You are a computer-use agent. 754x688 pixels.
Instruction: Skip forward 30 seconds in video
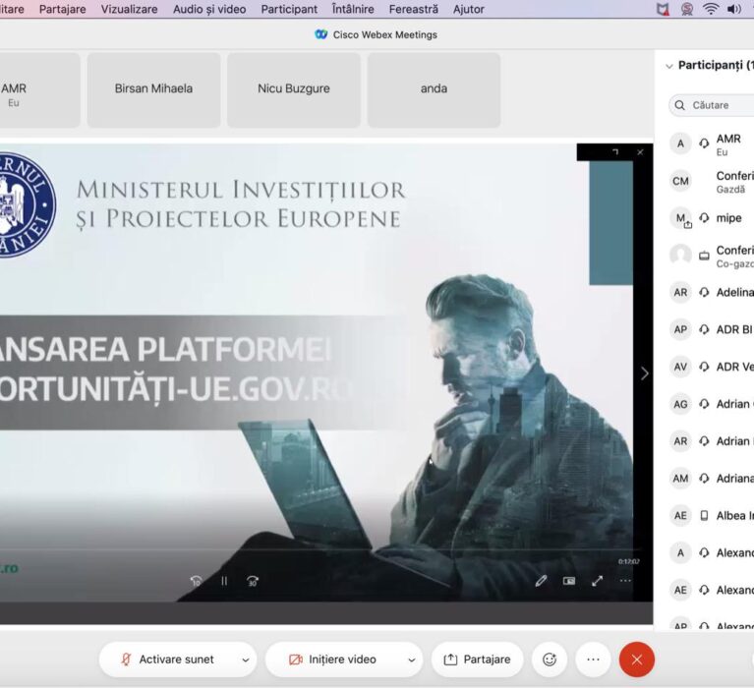pyautogui.click(x=253, y=581)
